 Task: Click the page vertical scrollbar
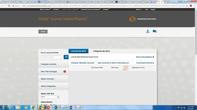coord(196,32)
